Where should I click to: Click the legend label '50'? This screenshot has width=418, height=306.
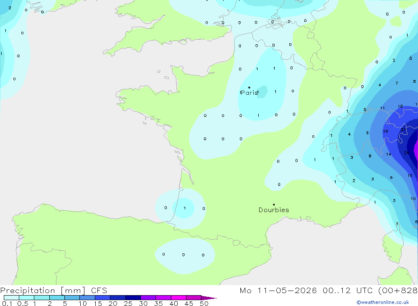point(204,303)
